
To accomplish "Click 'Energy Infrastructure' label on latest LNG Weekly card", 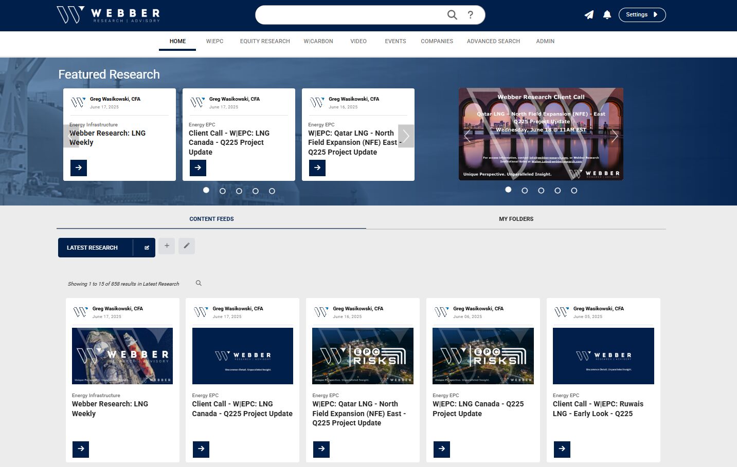I will [96, 395].
